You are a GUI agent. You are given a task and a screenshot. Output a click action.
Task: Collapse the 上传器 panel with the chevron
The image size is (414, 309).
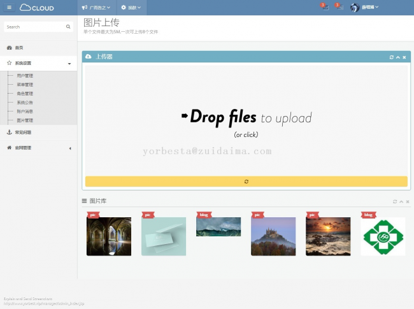(398, 57)
